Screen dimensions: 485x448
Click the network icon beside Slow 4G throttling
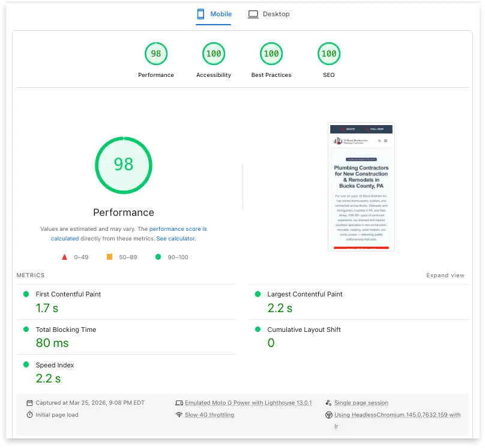click(179, 414)
